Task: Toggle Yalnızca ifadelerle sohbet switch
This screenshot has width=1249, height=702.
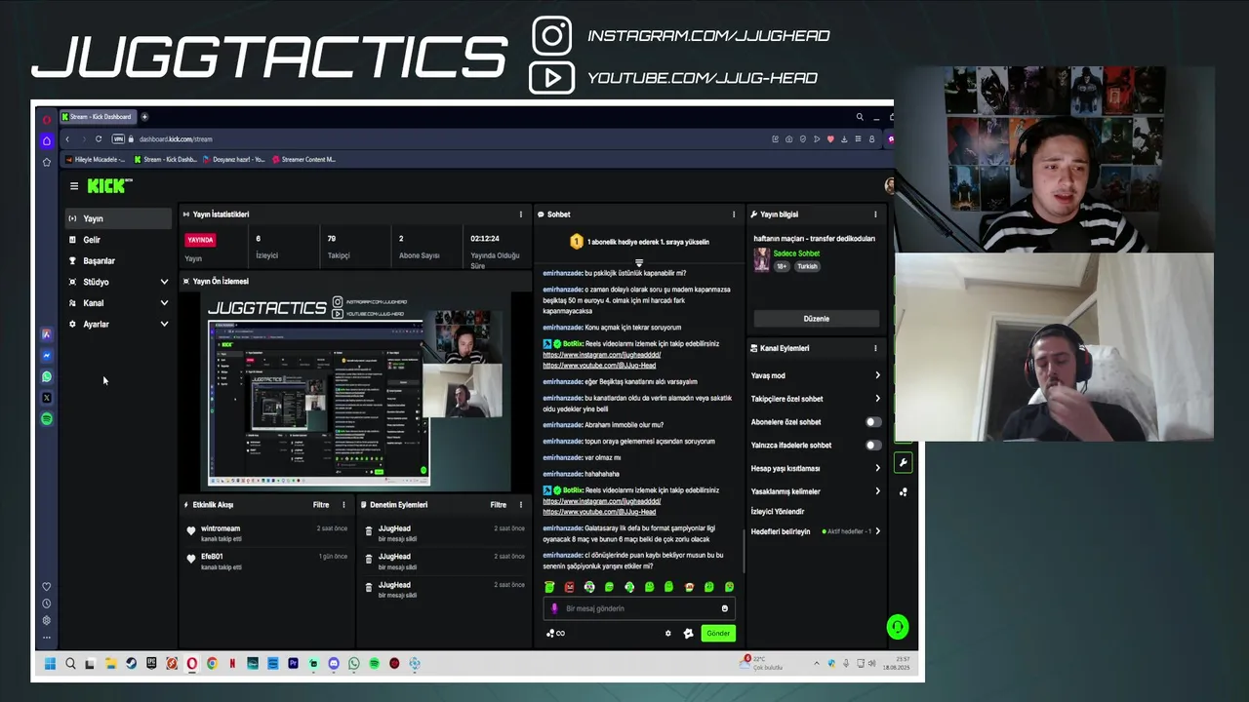Action: [x=873, y=446]
